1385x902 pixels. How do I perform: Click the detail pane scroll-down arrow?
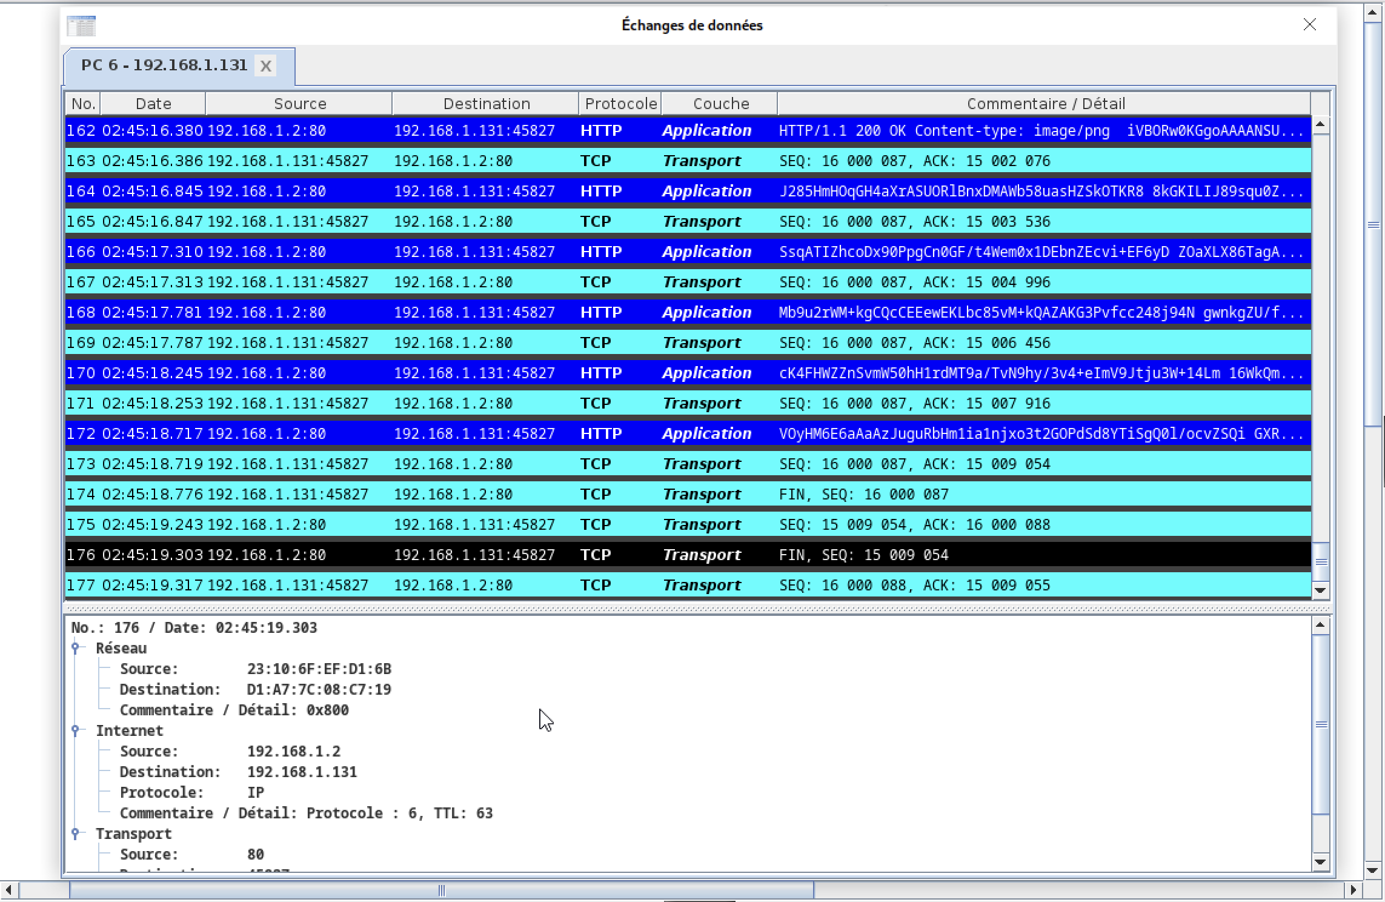(1321, 862)
